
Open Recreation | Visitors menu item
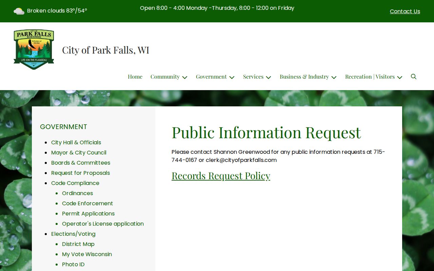coord(370,77)
